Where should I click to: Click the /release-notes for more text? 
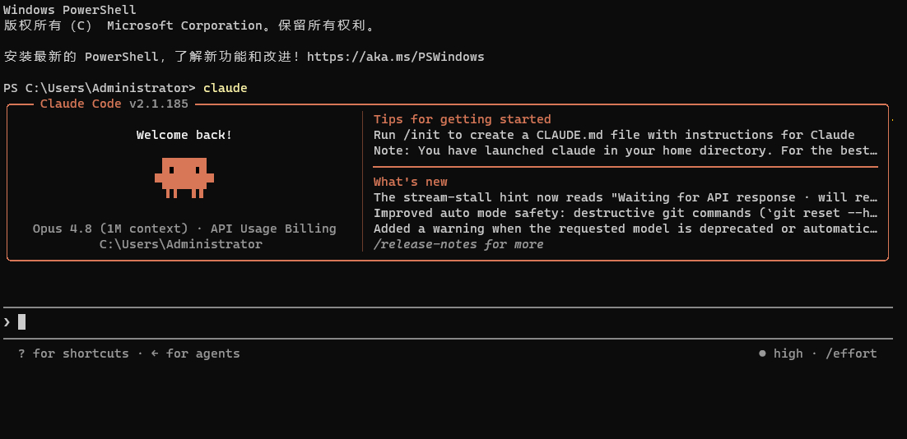pyautogui.click(x=458, y=244)
